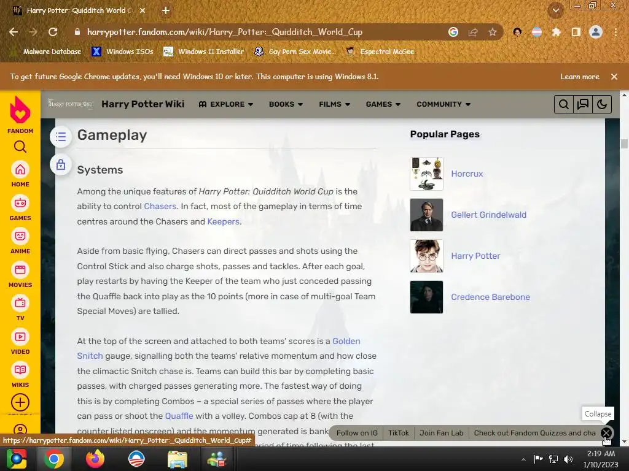Collapse the Fandom social links bar
This screenshot has width=629, height=471.
coord(606,433)
